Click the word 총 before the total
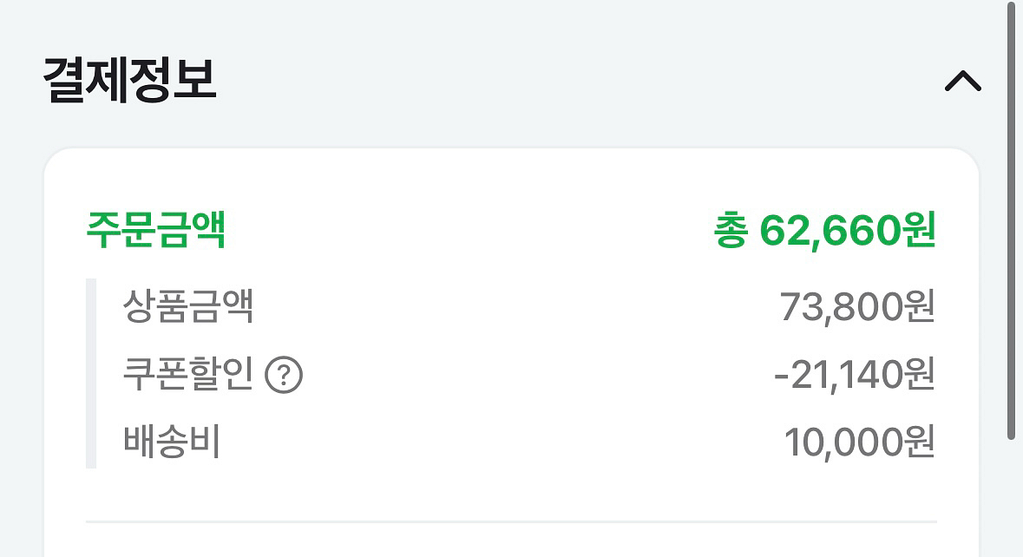 [x=730, y=232]
